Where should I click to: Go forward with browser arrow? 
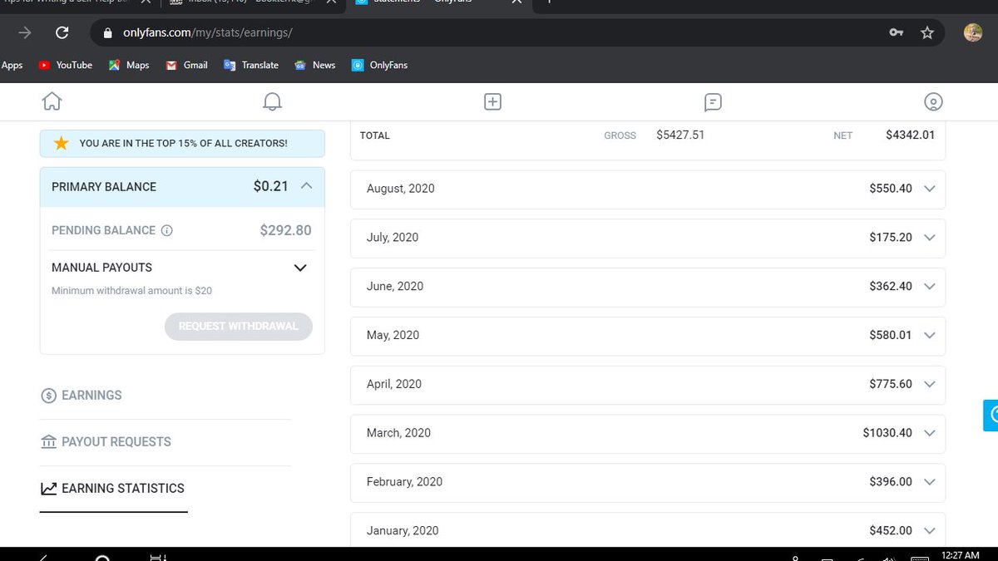(25, 33)
